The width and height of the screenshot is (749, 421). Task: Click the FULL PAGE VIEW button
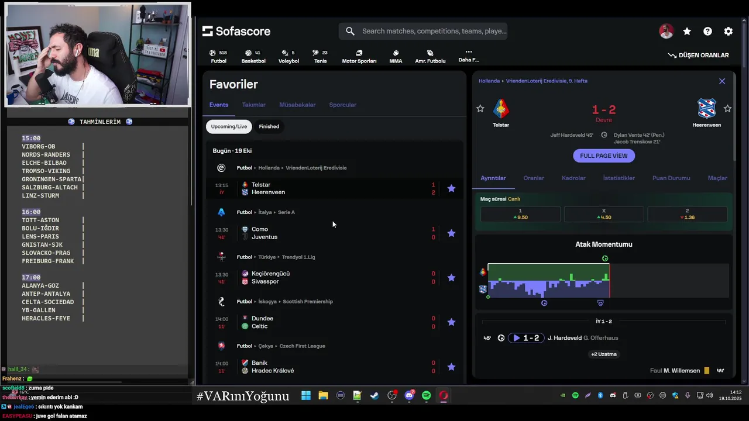coord(604,156)
